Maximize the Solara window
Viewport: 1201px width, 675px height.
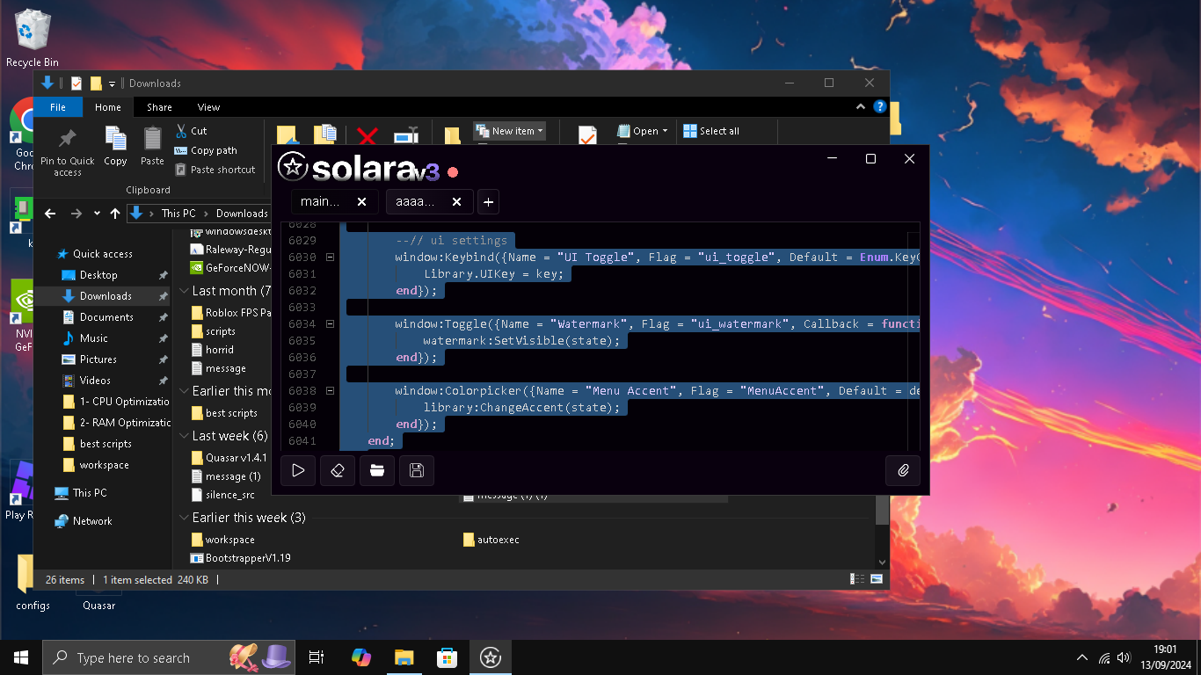(870, 159)
